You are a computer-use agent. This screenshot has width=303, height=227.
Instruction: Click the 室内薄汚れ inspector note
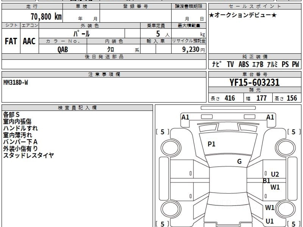pos(18,135)
